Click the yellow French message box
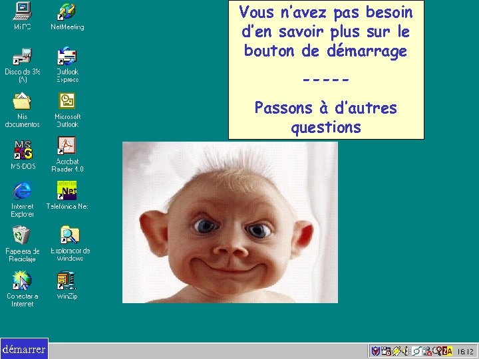The width and height of the screenshot is (479, 359). click(x=326, y=70)
